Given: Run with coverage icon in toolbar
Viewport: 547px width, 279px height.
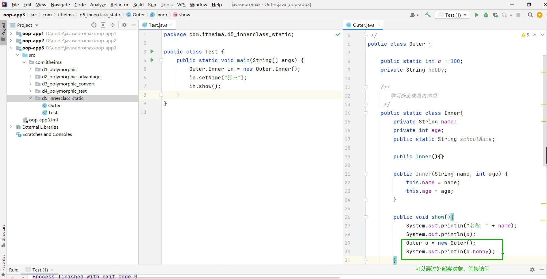Looking at the screenshot, I should pyautogui.click(x=496, y=15).
